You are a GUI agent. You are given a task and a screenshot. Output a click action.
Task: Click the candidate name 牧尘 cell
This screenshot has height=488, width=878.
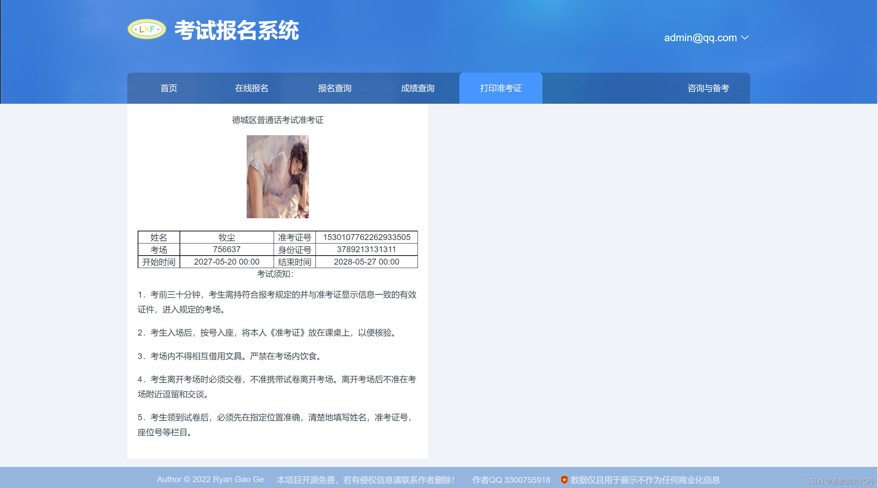(227, 237)
